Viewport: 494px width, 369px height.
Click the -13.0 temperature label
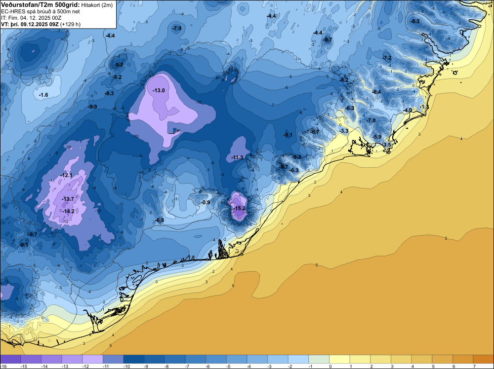(159, 90)
